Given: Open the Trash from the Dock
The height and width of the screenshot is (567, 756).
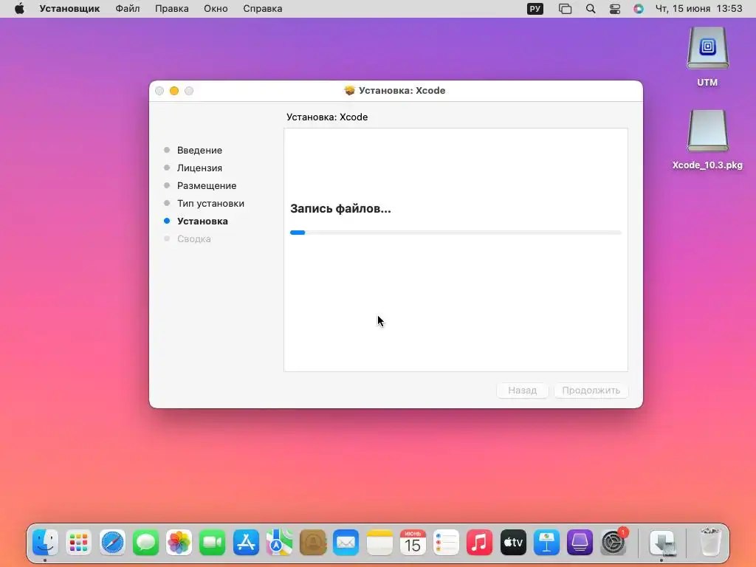Looking at the screenshot, I should pos(710,543).
